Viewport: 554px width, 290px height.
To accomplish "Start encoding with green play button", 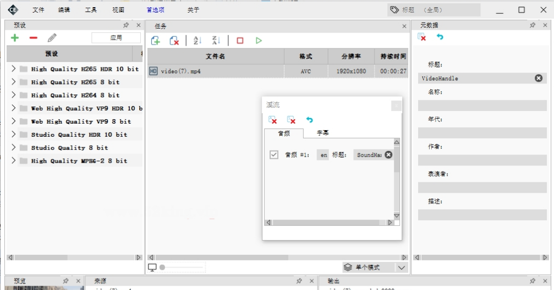I will 259,41.
